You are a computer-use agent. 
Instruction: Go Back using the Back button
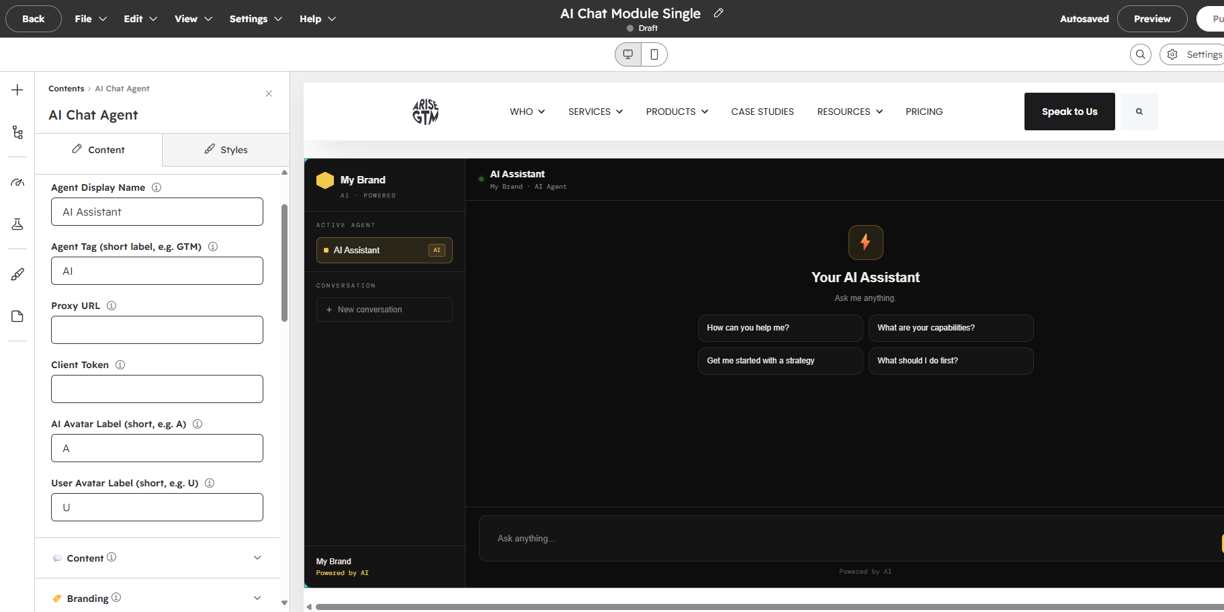pyautogui.click(x=34, y=19)
